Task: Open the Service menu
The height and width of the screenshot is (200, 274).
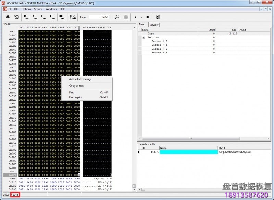Action: coord(38,9)
